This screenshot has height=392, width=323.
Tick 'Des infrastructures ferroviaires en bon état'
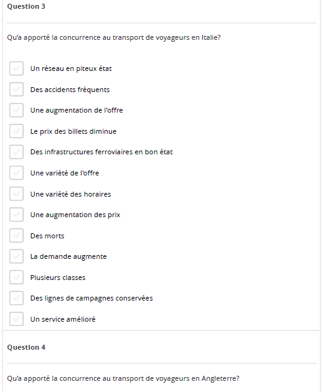(x=17, y=152)
